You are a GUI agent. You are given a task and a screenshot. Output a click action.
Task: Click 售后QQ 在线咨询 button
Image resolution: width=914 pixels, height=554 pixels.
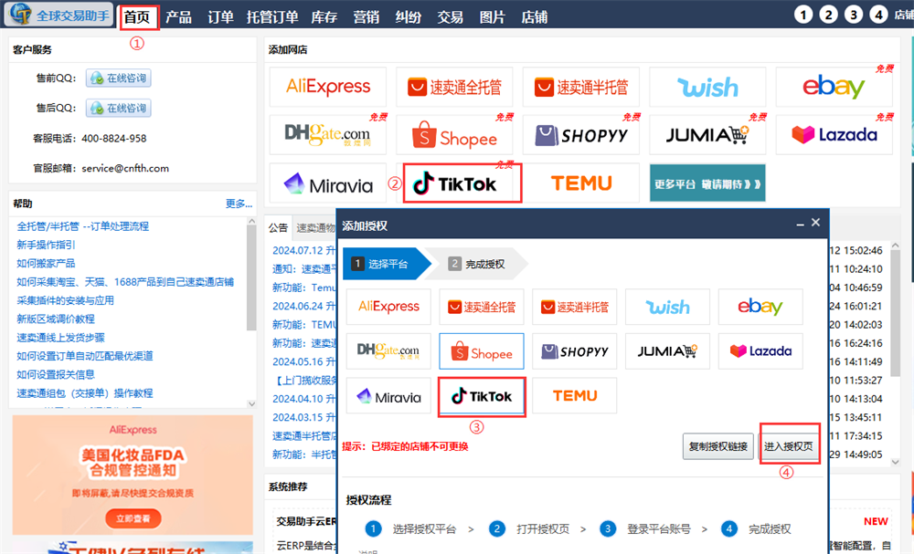coord(118,108)
